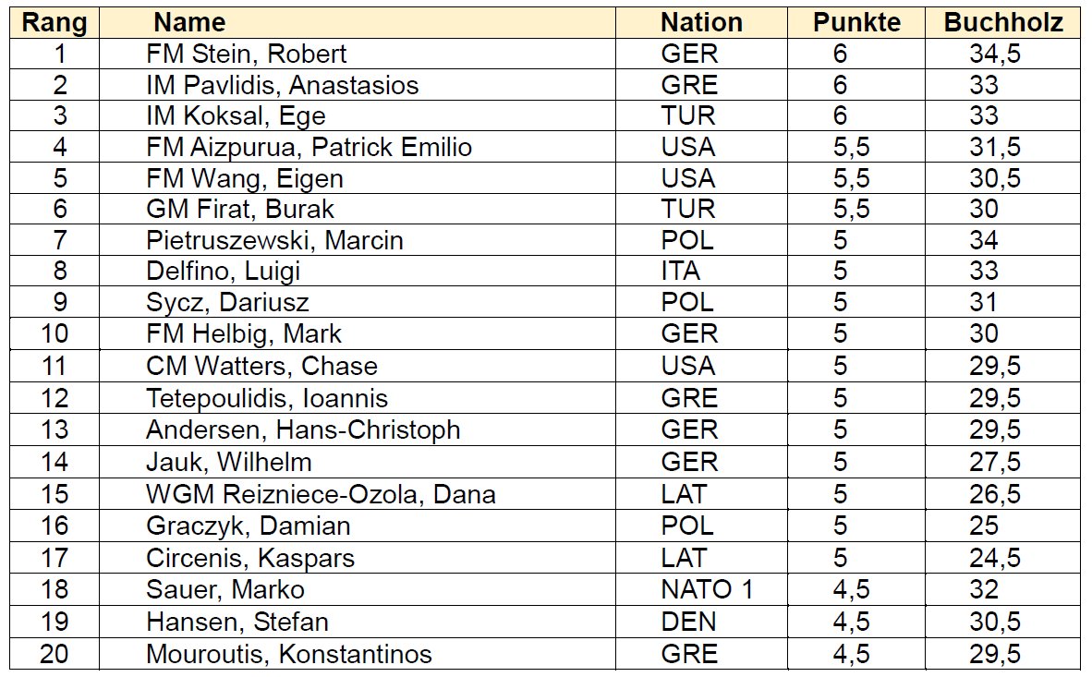Click Buchholz value 32 for Sauer
The height and width of the screenshot is (677, 1092).
click(x=984, y=589)
